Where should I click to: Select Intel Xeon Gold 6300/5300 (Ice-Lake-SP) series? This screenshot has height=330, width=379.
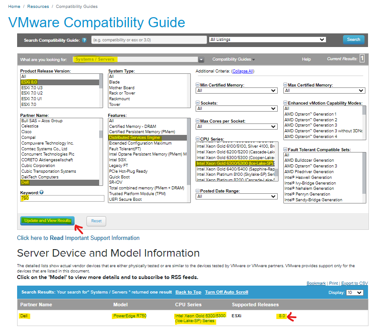[236, 163]
